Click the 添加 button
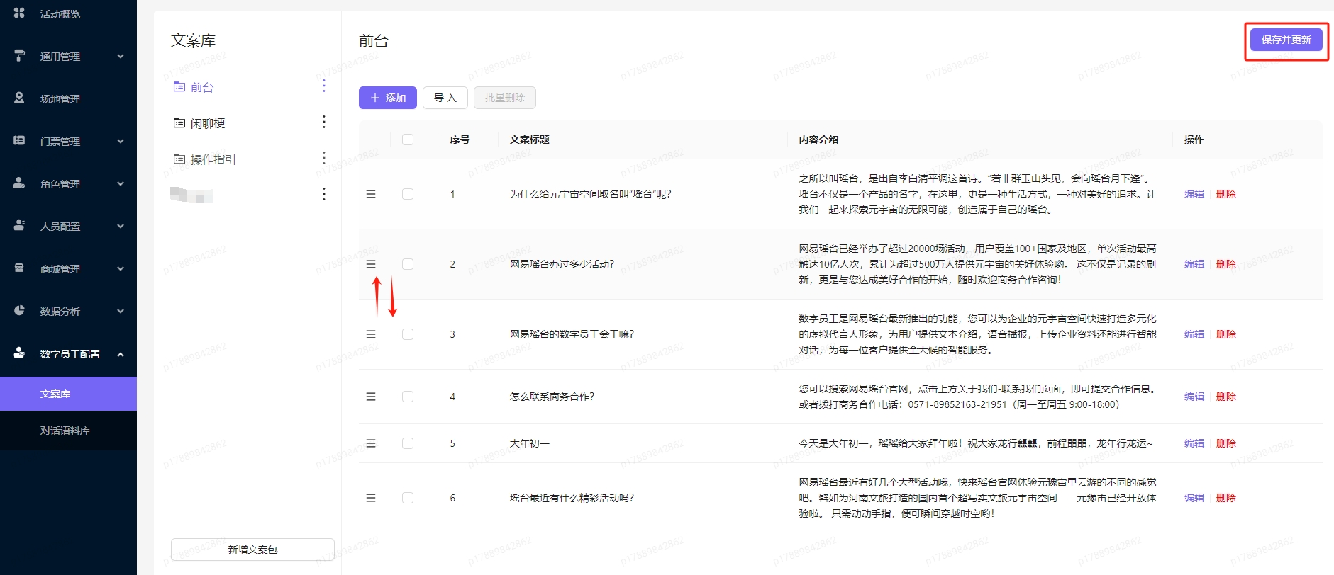This screenshot has height=575, width=1334. (388, 98)
